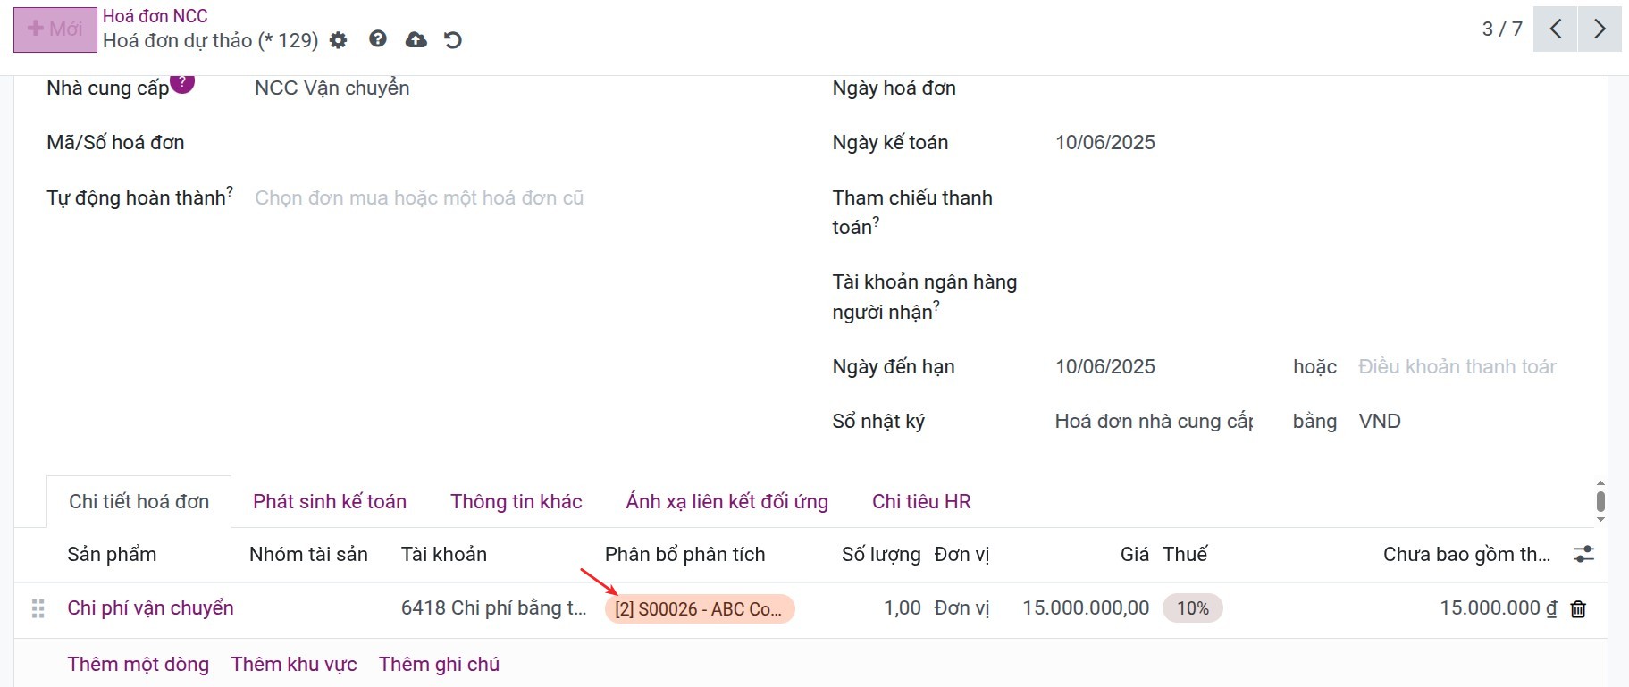Image resolution: width=1629 pixels, height=687 pixels.
Task: Open the Thông tin khác tab
Action: pyautogui.click(x=516, y=502)
